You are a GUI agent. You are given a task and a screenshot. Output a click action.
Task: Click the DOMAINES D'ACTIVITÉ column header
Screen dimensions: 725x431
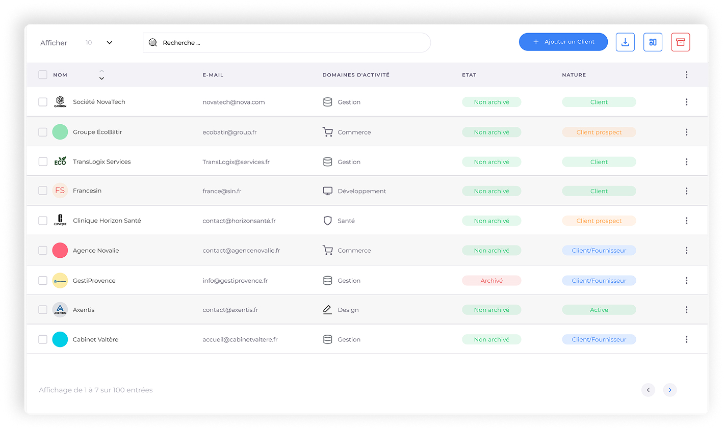(x=355, y=75)
